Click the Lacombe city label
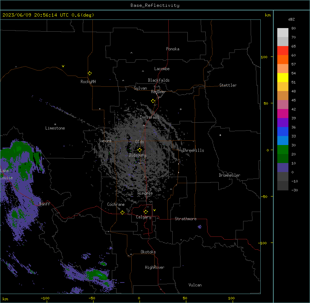Viewport: 310px width, 303px height. pyautogui.click(x=162, y=69)
